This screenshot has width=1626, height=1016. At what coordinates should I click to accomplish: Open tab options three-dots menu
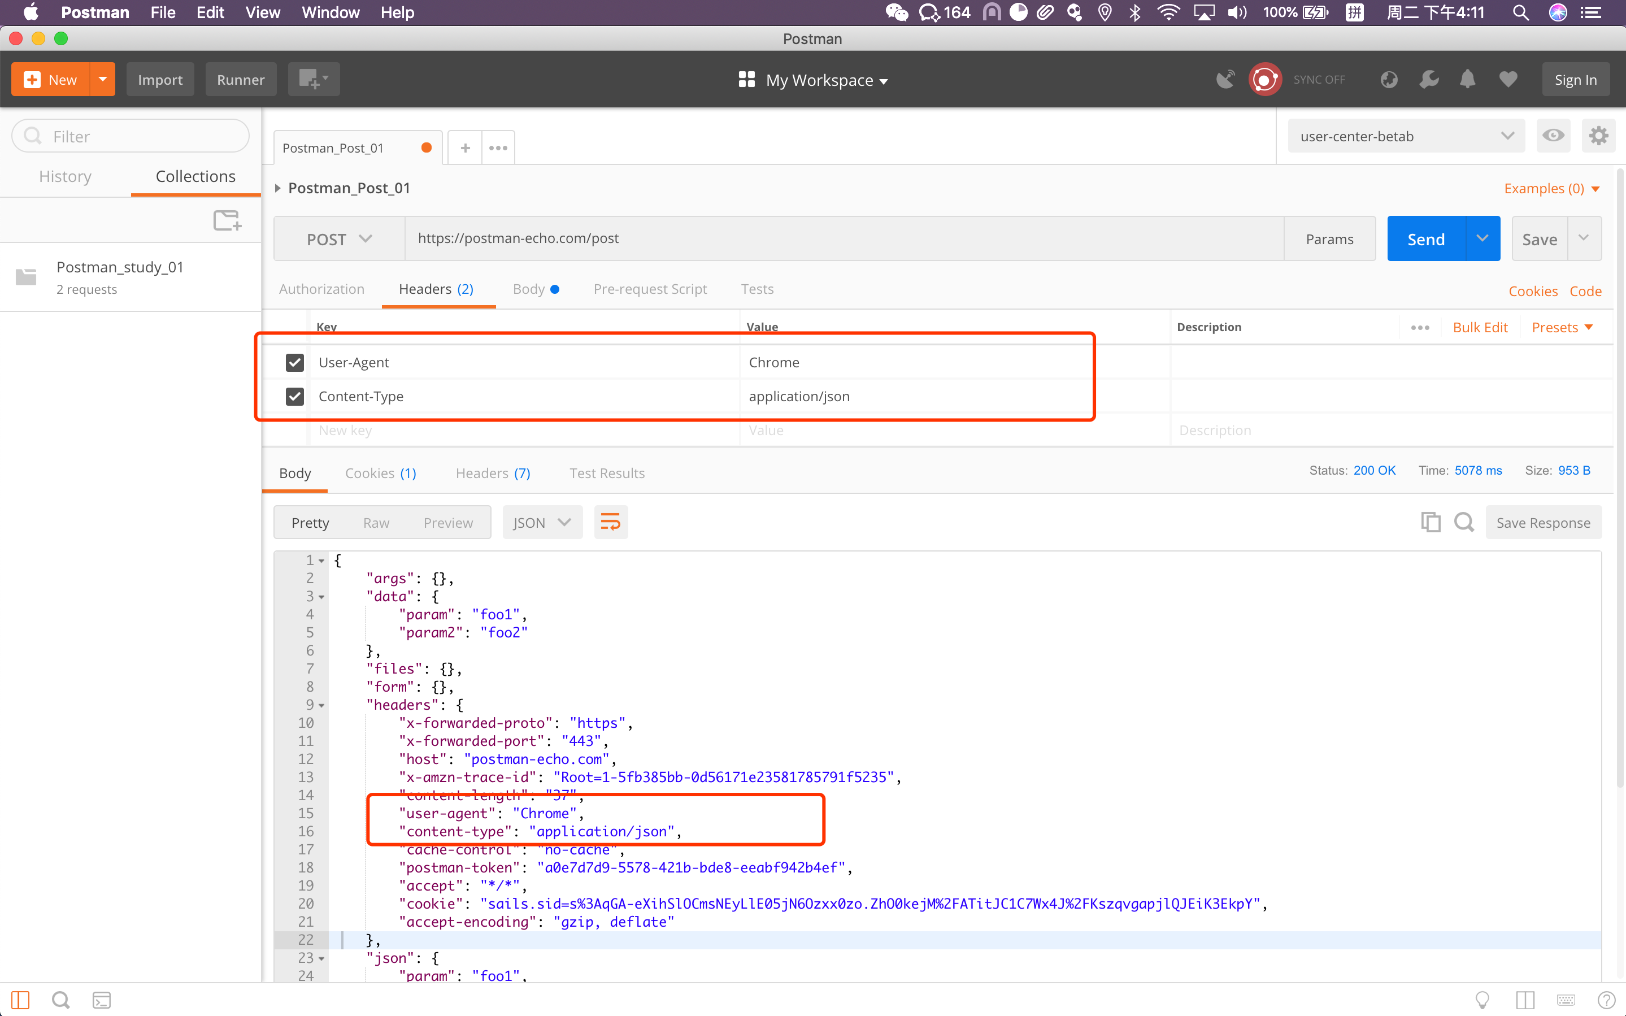point(498,147)
